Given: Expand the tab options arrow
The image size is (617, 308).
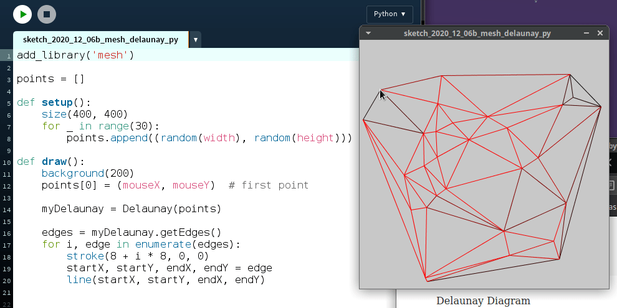Looking at the screenshot, I should tap(196, 40).
